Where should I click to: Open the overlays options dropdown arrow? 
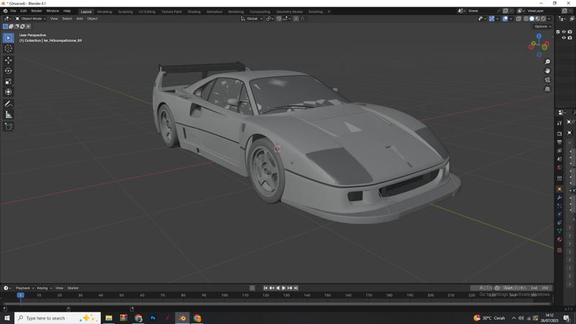pyautogui.click(x=510, y=19)
